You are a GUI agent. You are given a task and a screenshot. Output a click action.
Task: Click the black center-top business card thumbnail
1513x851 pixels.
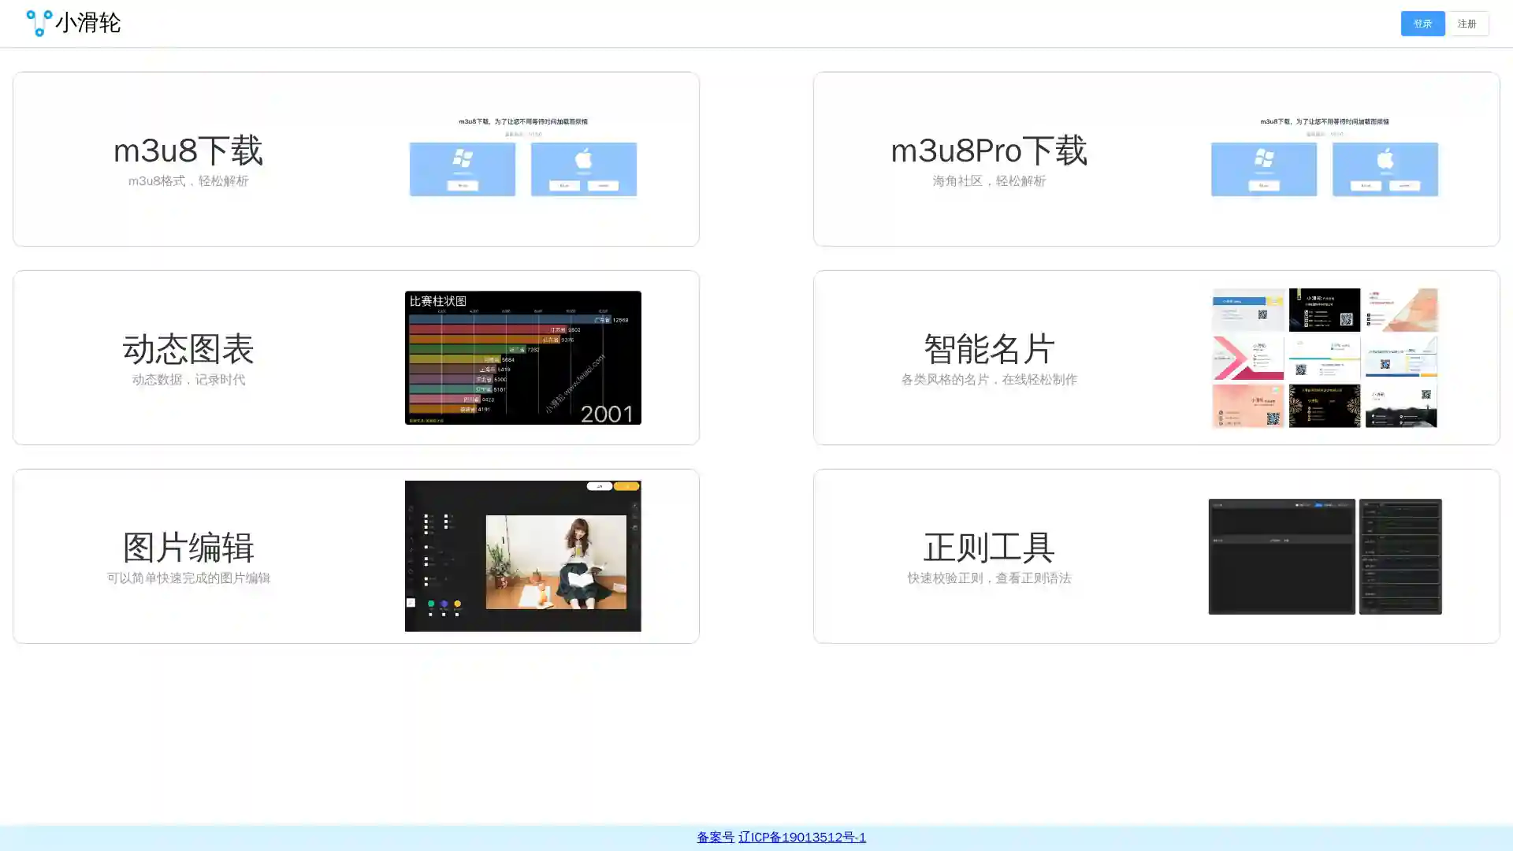(x=1324, y=310)
